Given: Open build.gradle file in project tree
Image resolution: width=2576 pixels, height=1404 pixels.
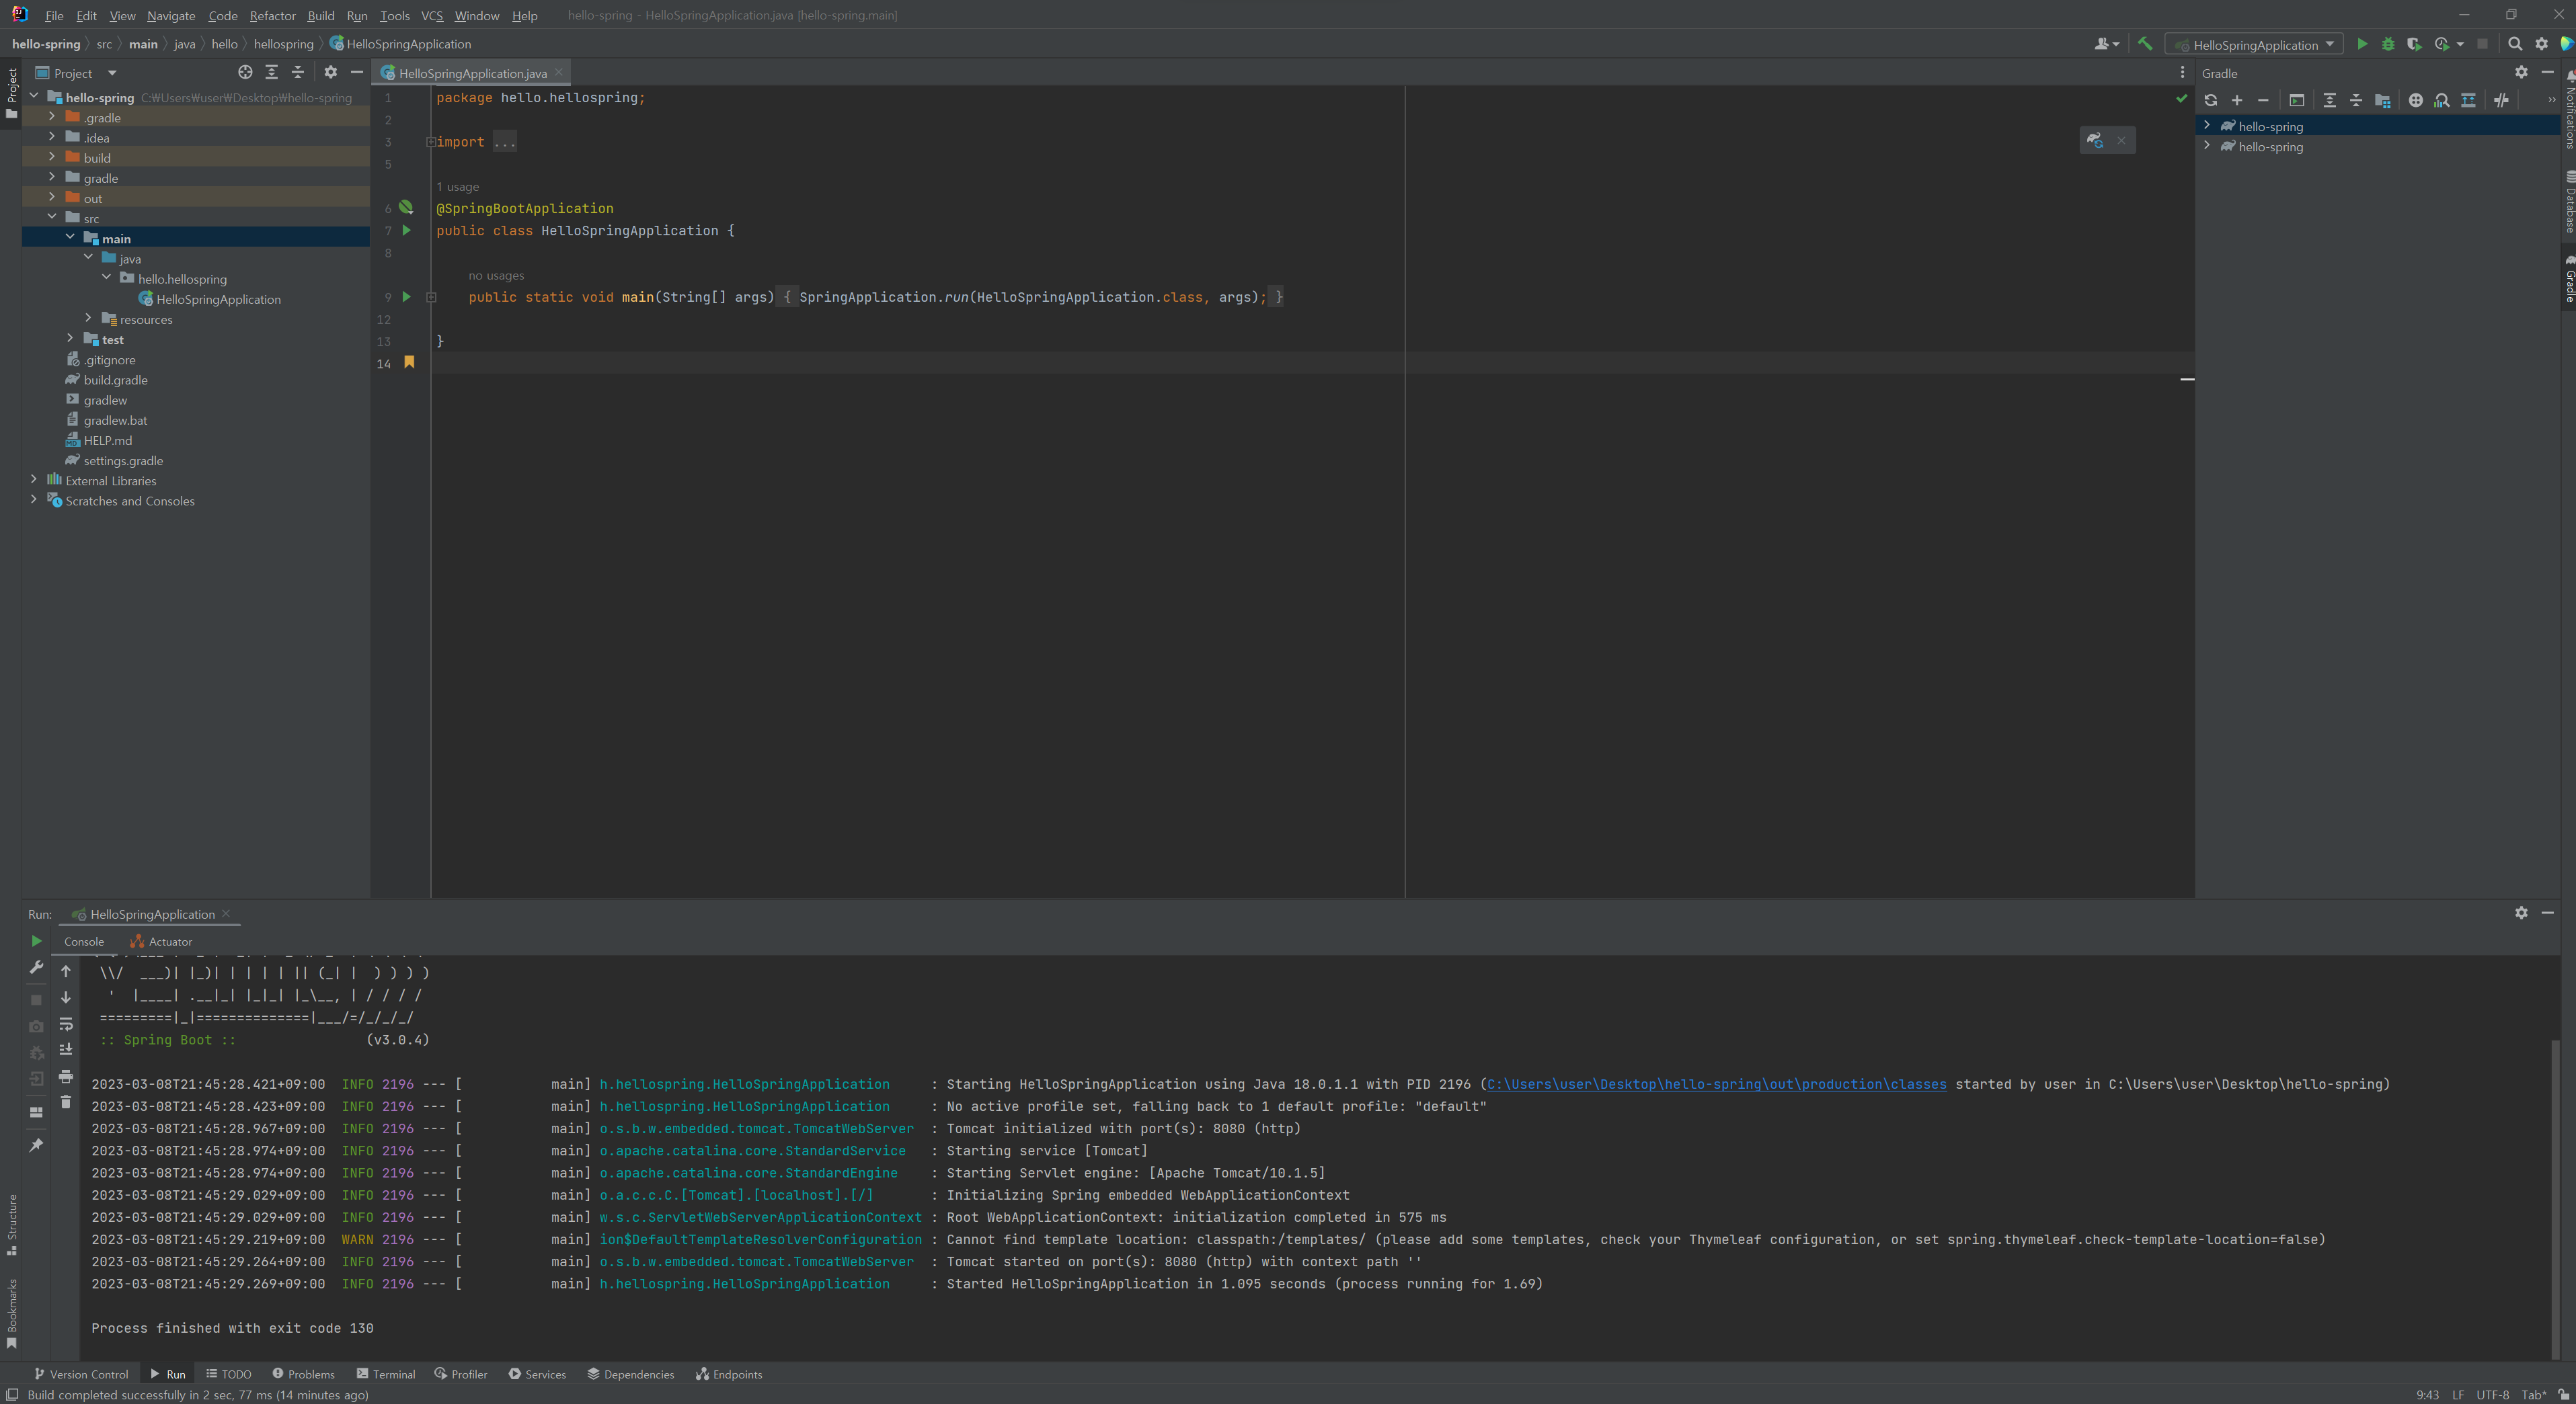Looking at the screenshot, I should tap(115, 380).
